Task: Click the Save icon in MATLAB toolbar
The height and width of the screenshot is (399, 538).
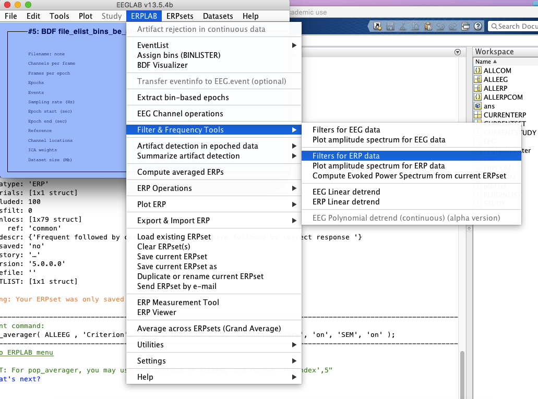Action: (390, 27)
